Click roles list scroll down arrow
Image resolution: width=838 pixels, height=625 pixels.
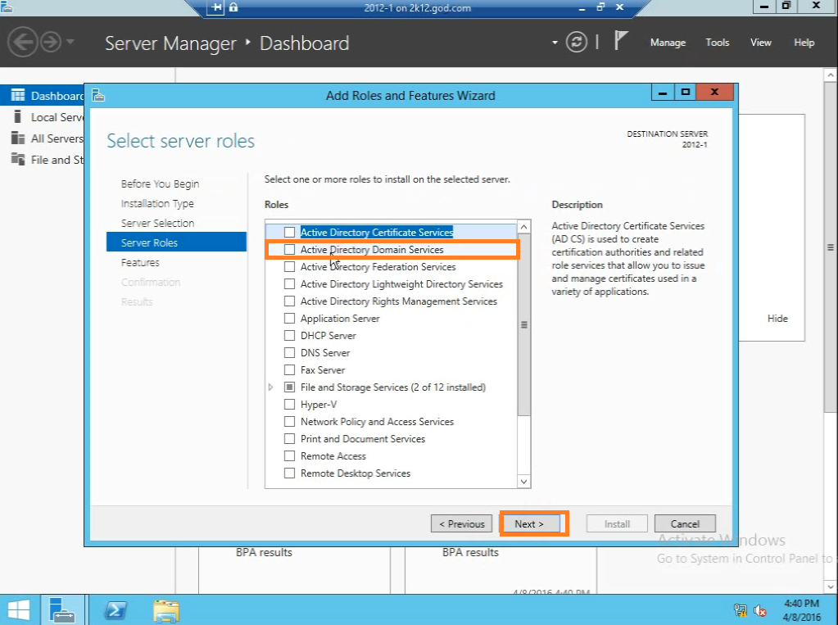pos(524,481)
